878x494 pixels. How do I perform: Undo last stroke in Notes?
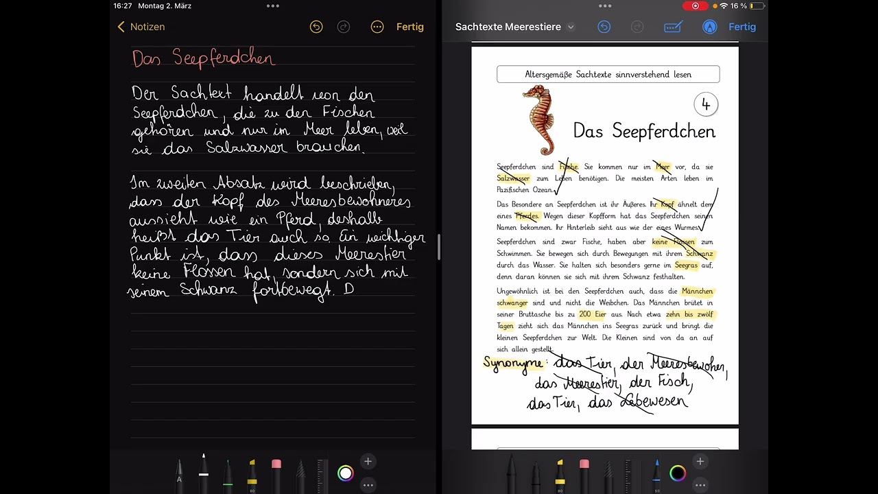click(316, 27)
